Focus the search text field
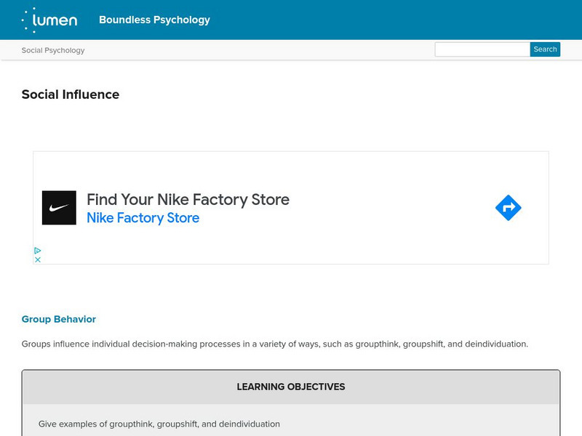582x436 pixels. pyautogui.click(x=482, y=49)
